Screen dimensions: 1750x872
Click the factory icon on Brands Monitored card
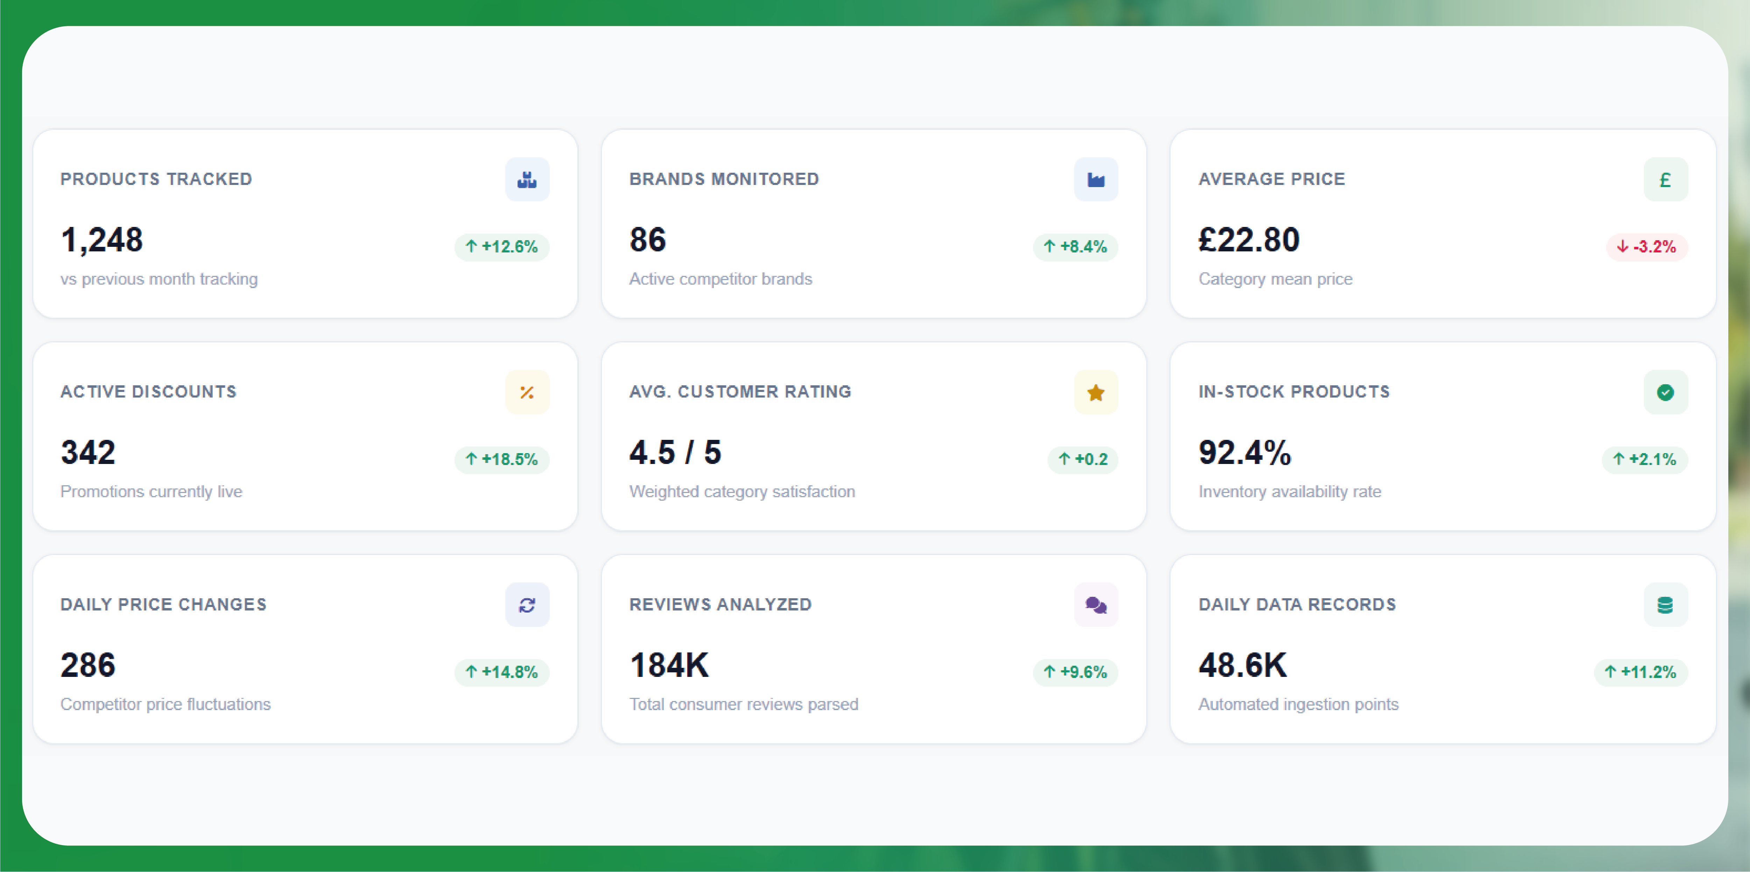pyautogui.click(x=1096, y=179)
